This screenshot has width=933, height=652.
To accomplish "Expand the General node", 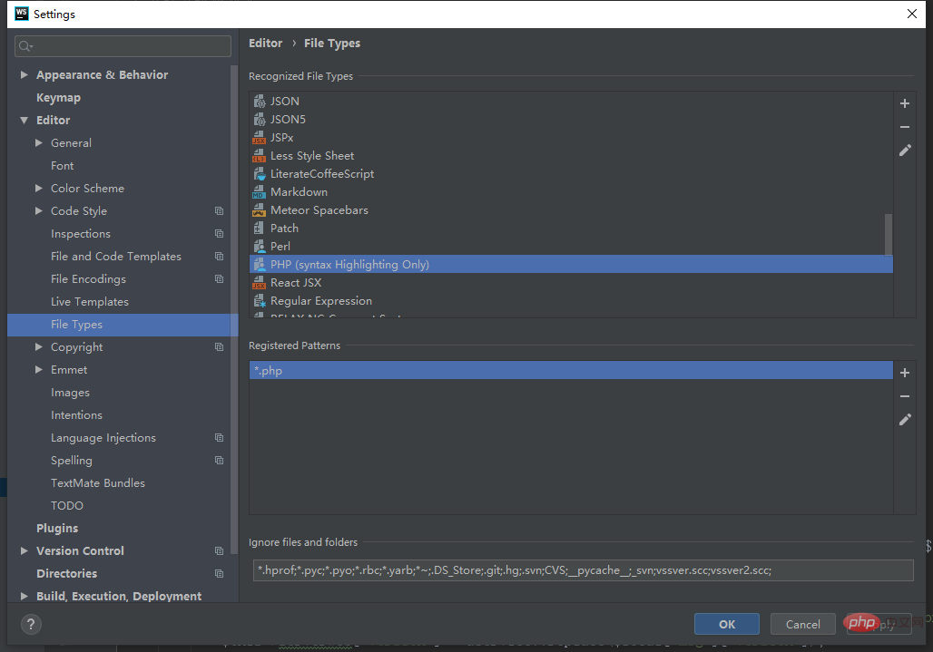I will (39, 142).
